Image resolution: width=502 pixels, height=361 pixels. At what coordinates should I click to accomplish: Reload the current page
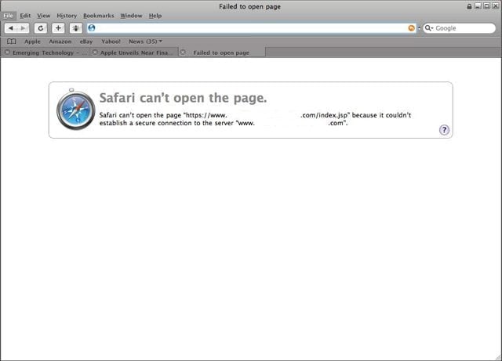pos(41,28)
